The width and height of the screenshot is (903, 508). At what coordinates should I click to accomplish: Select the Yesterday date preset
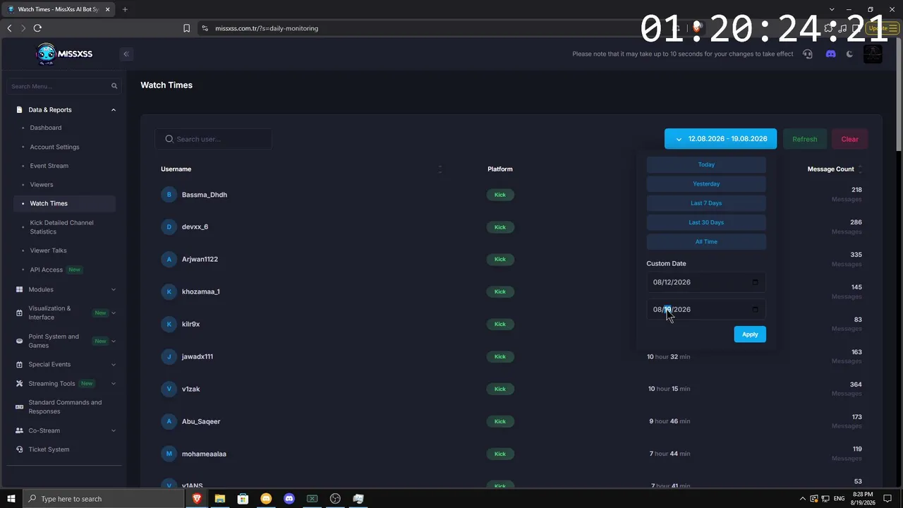(x=706, y=183)
